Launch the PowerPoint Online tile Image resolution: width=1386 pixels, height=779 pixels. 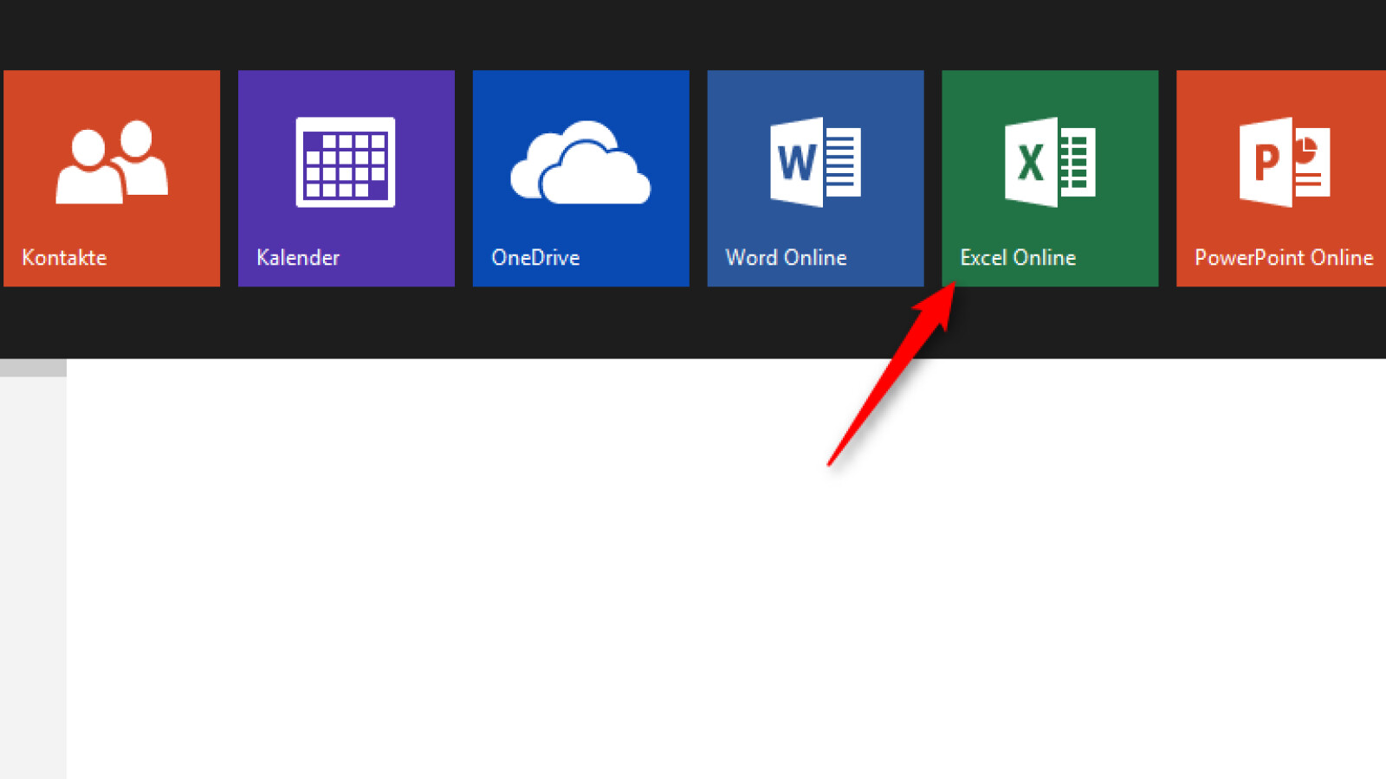coord(1281,178)
